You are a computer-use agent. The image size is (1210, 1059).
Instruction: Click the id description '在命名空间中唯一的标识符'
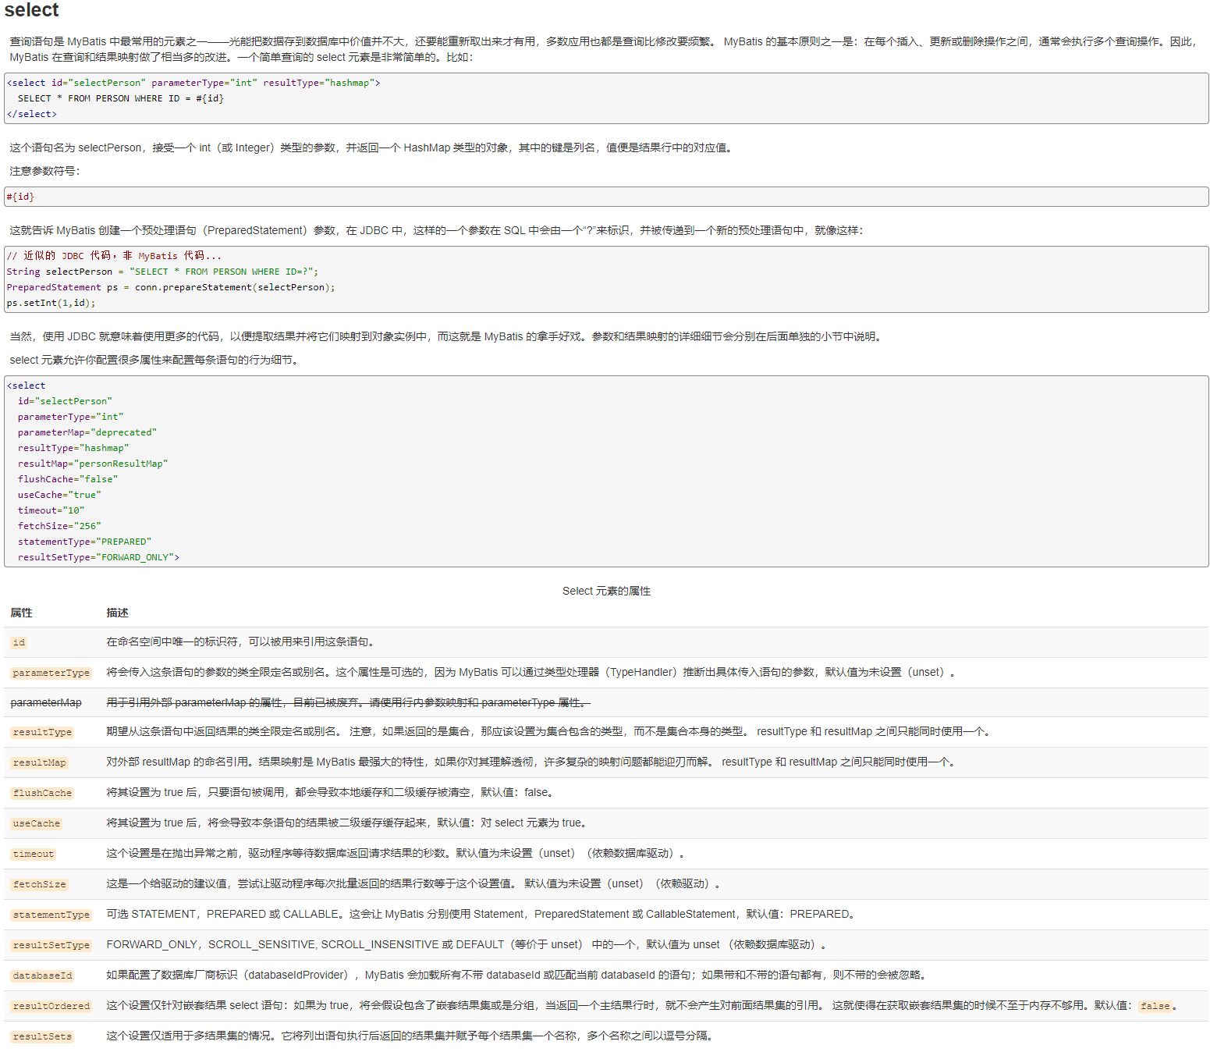(242, 641)
